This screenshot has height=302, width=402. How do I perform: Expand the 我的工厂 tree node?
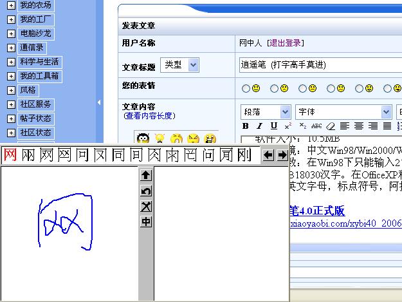[11, 19]
